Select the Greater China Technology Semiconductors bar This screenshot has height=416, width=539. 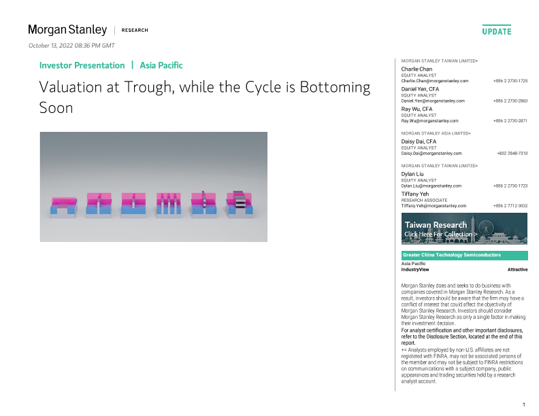pyautogui.click(x=464, y=256)
